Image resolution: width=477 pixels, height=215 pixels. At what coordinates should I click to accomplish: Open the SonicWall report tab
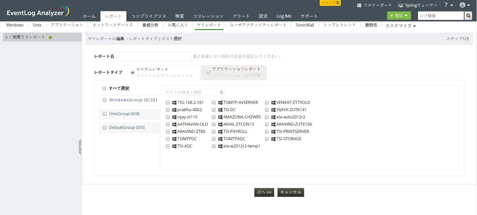pyautogui.click(x=305, y=25)
